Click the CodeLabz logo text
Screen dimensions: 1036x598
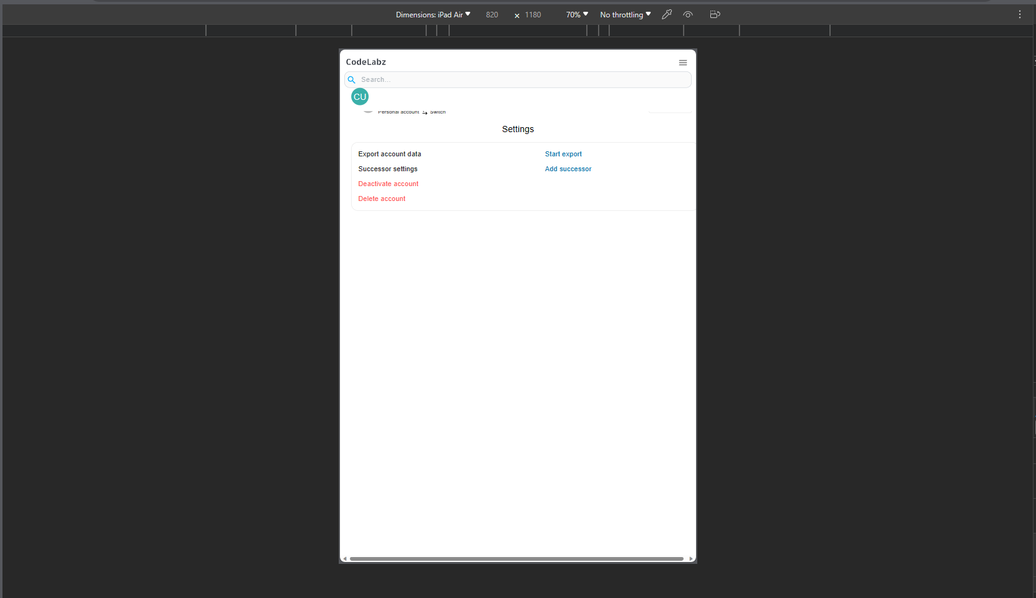(x=366, y=61)
